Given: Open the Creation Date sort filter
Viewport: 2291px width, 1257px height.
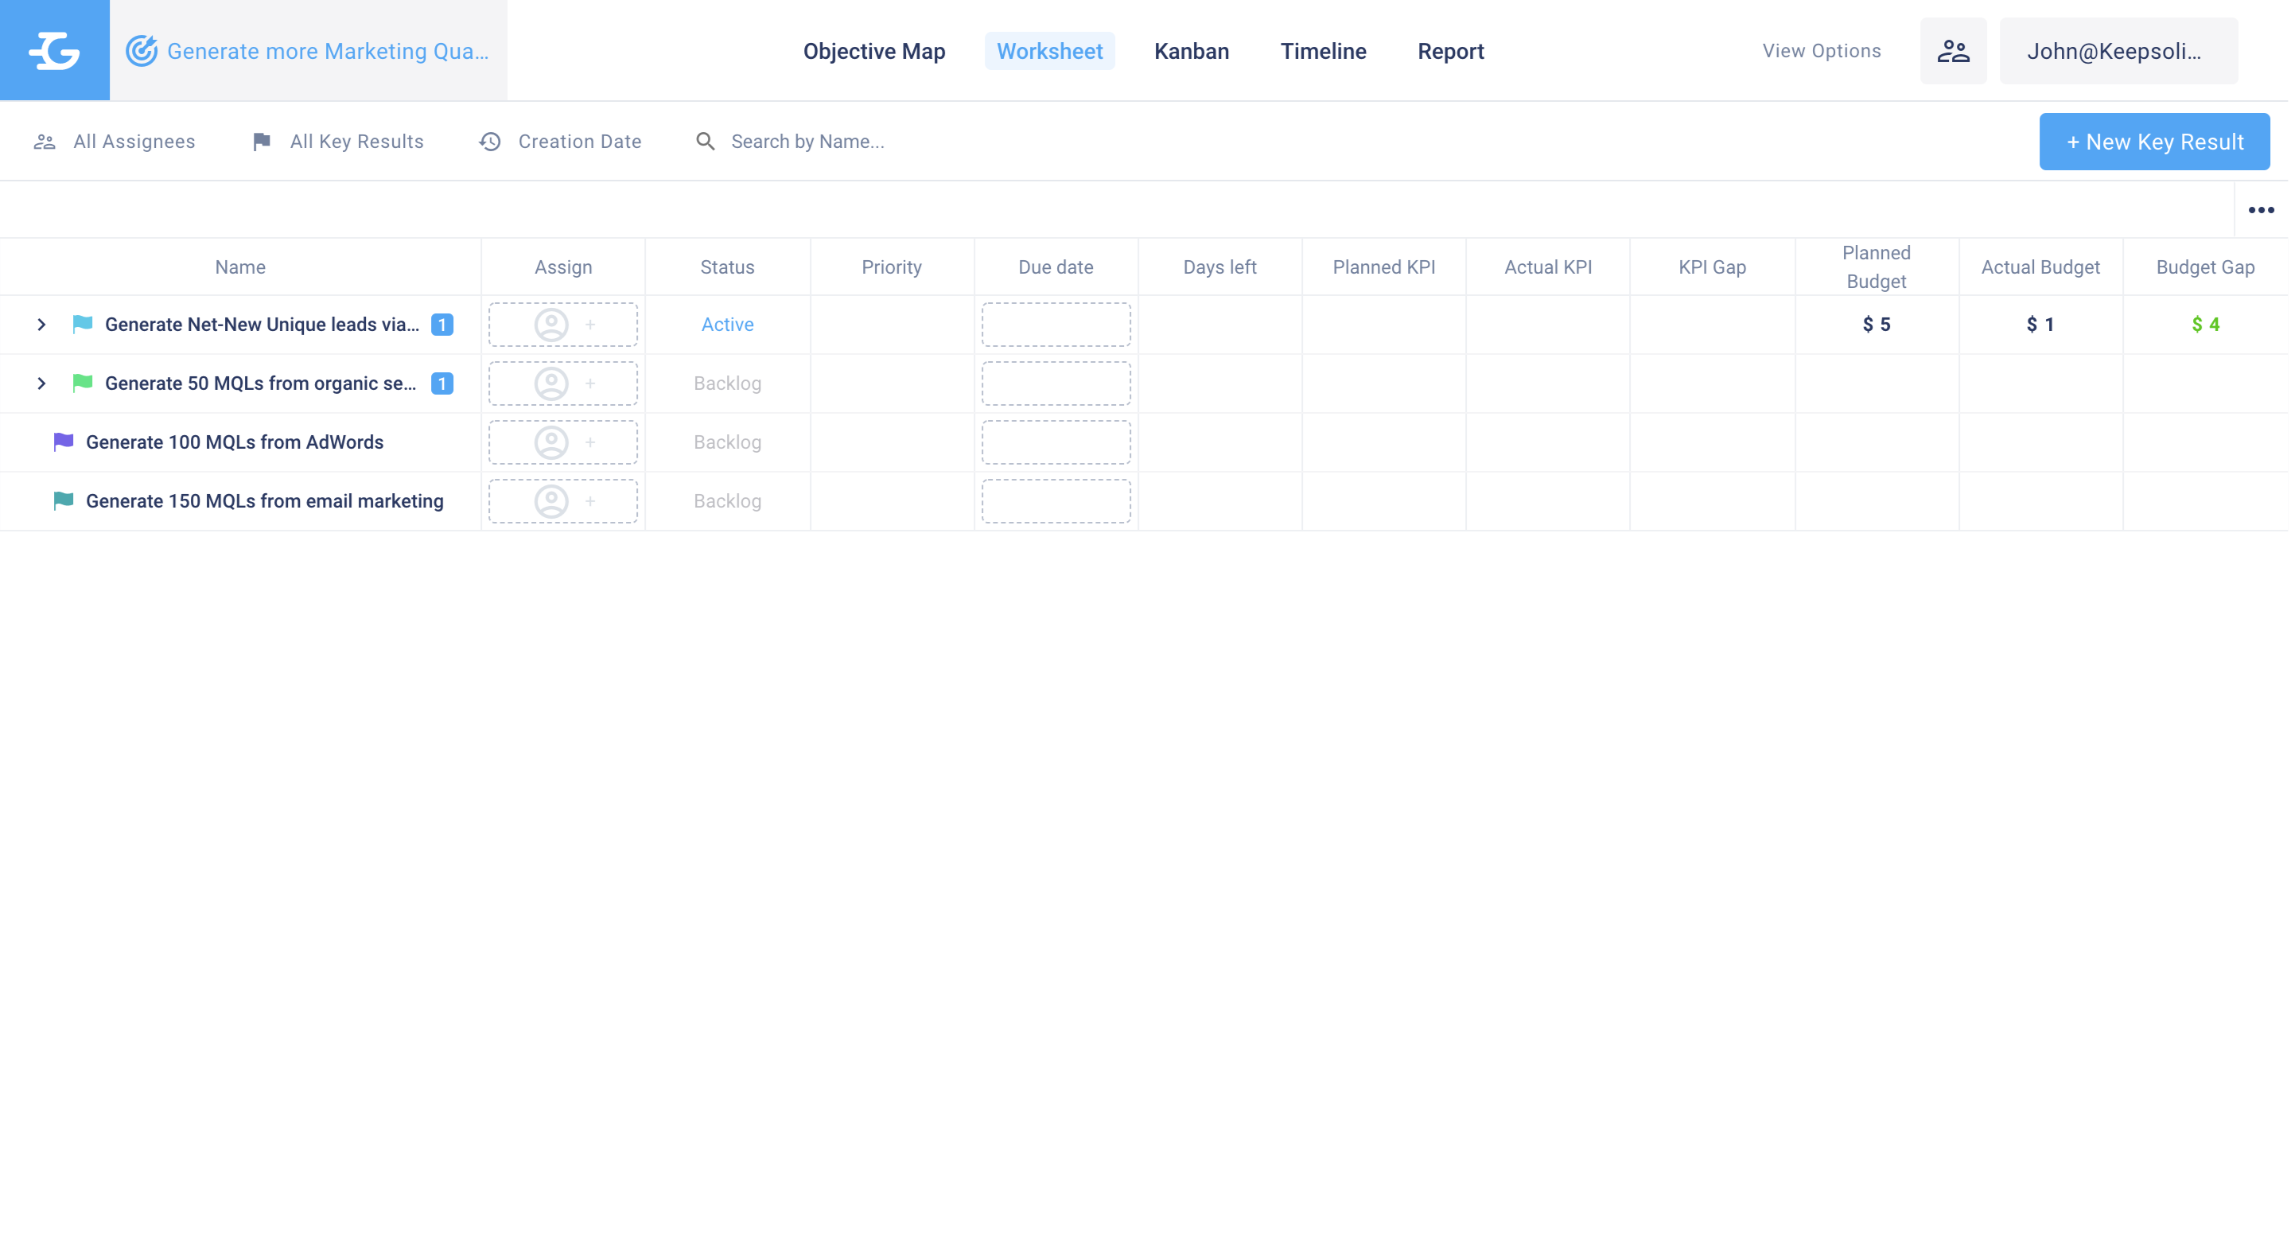Looking at the screenshot, I should [x=560, y=142].
